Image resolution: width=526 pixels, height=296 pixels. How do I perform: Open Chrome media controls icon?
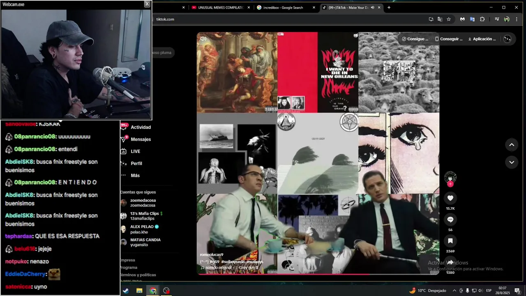pos(497,19)
